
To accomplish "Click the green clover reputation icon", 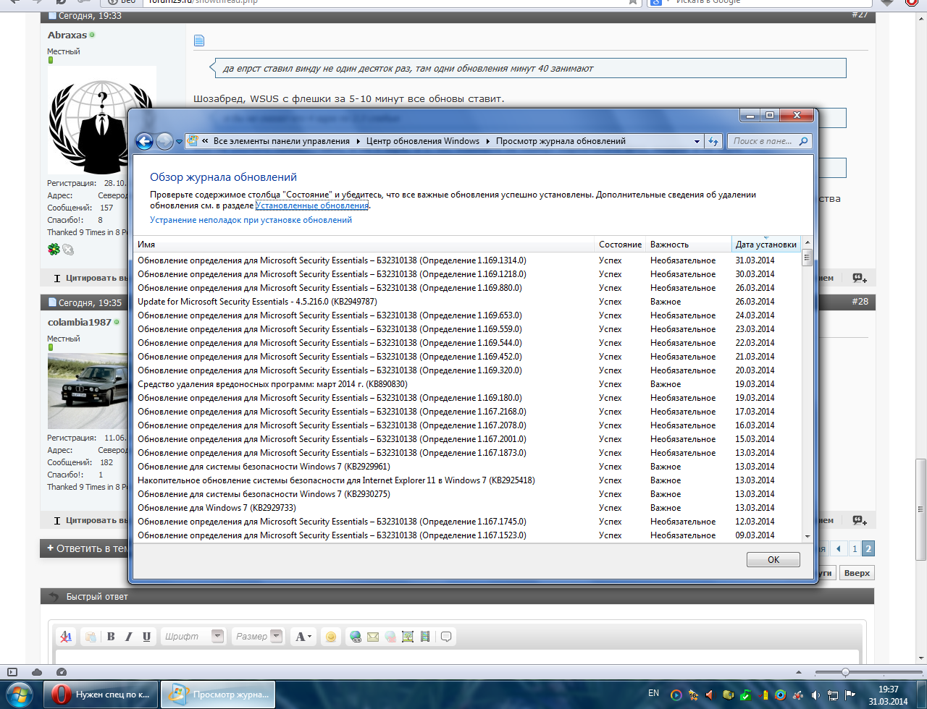I will (54, 250).
